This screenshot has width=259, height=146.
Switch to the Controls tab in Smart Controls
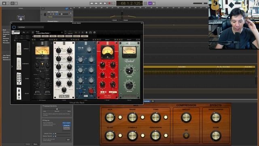click(x=146, y=101)
